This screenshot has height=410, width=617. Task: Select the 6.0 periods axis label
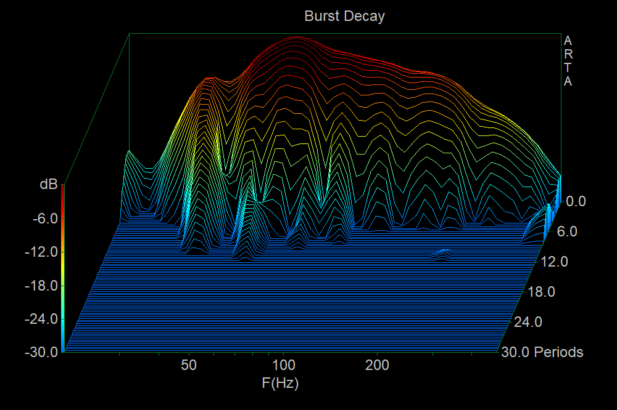point(566,232)
